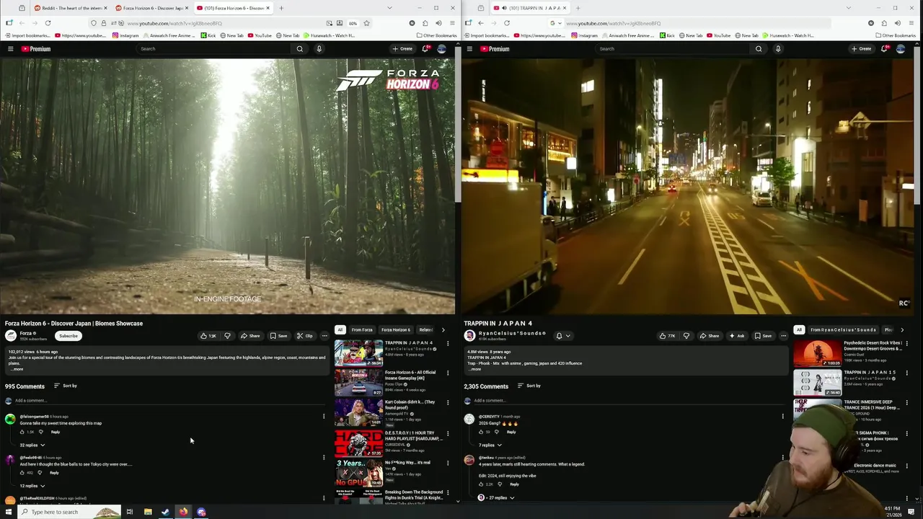Screen dimensions: 923x519
Task: Click voice search microphone in right window
Action: click(x=778, y=49)
